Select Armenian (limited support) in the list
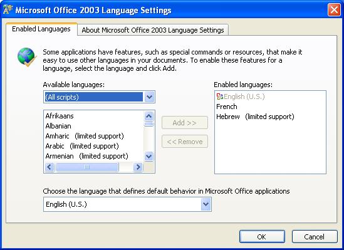Screen dimensions: 344x250 pos(94,156)
